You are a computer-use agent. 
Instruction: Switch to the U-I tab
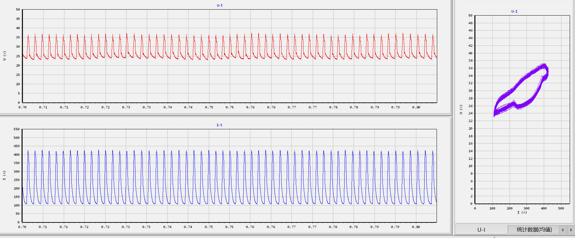pyautogui.click(x=481, y=229)
